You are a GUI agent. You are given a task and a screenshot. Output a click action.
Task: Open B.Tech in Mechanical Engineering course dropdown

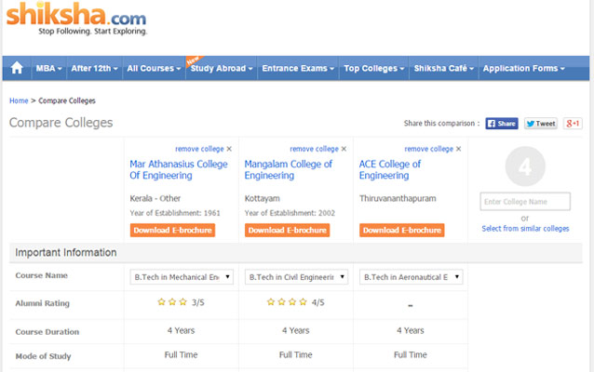[x=182, y=277]
